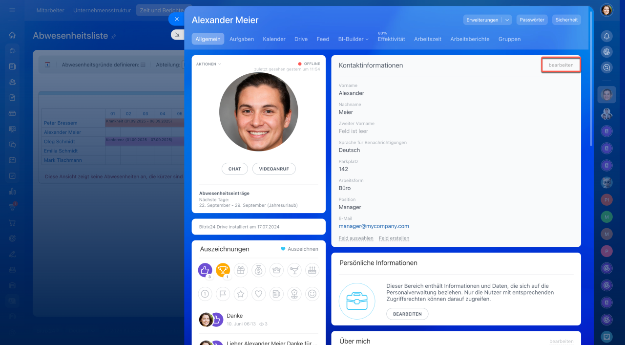Viewport: 625px width, 345px height.
Task: Switch to the Aufgaben tab
Action: 242,39
